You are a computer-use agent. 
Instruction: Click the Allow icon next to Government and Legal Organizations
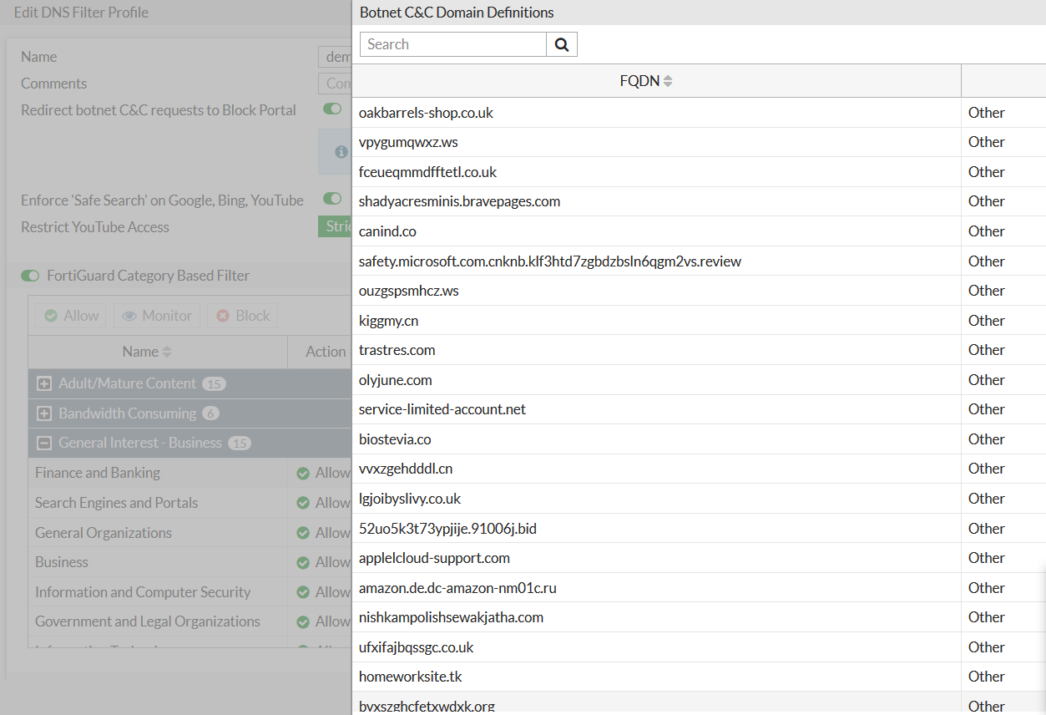coord(304,621)
